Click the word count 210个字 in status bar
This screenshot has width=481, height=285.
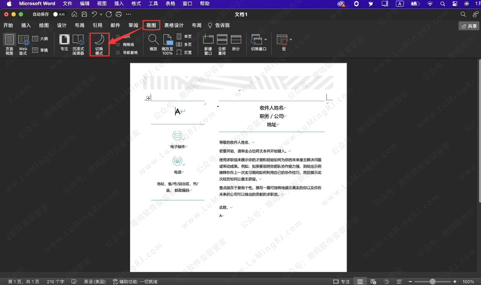click(x=55, y=281)
